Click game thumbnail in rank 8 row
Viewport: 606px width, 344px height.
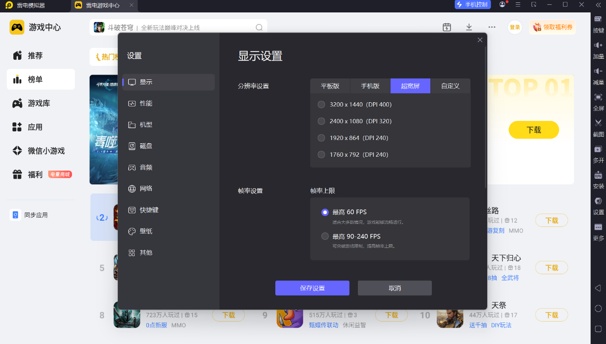(126, 315)
